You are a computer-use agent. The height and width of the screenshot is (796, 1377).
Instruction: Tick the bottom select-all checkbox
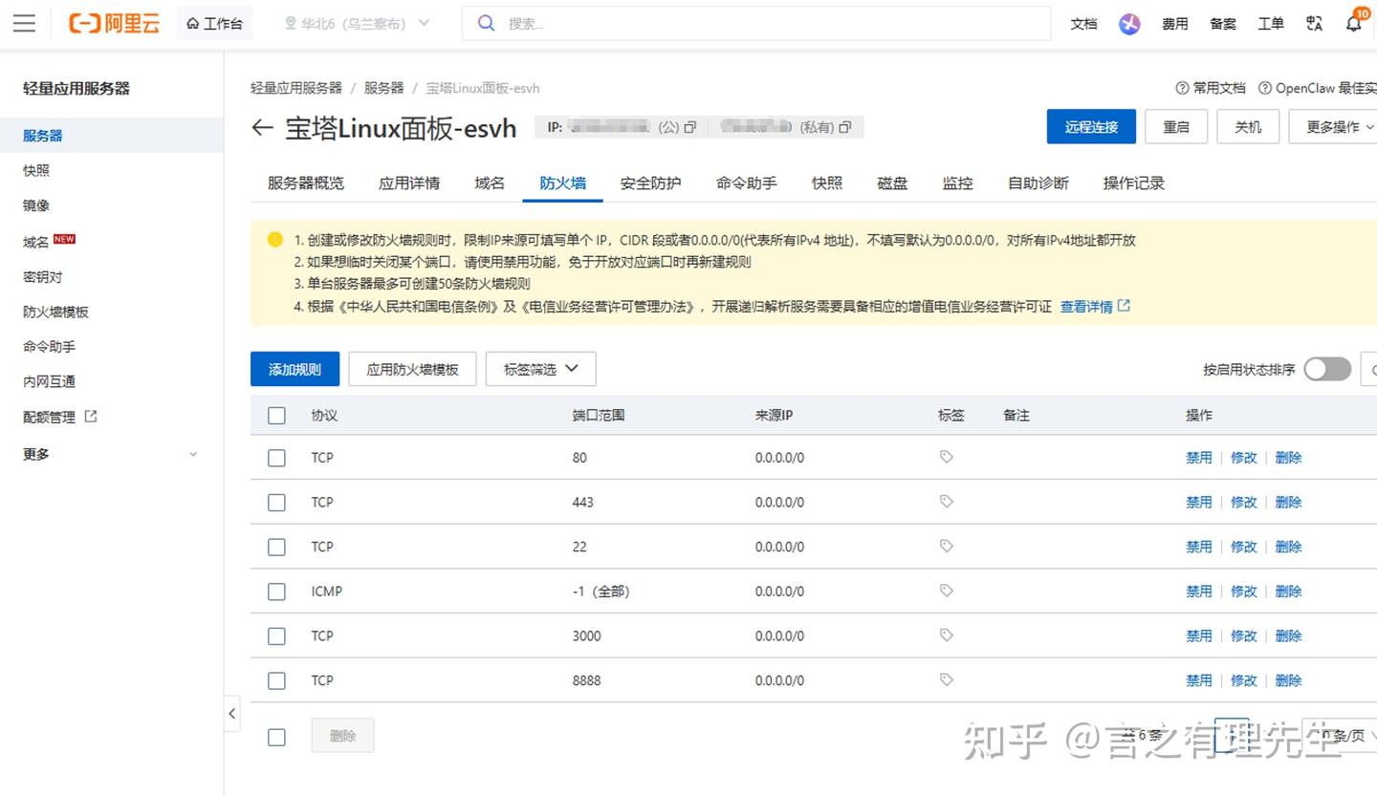pyautogui.click(x=276, y=737)
